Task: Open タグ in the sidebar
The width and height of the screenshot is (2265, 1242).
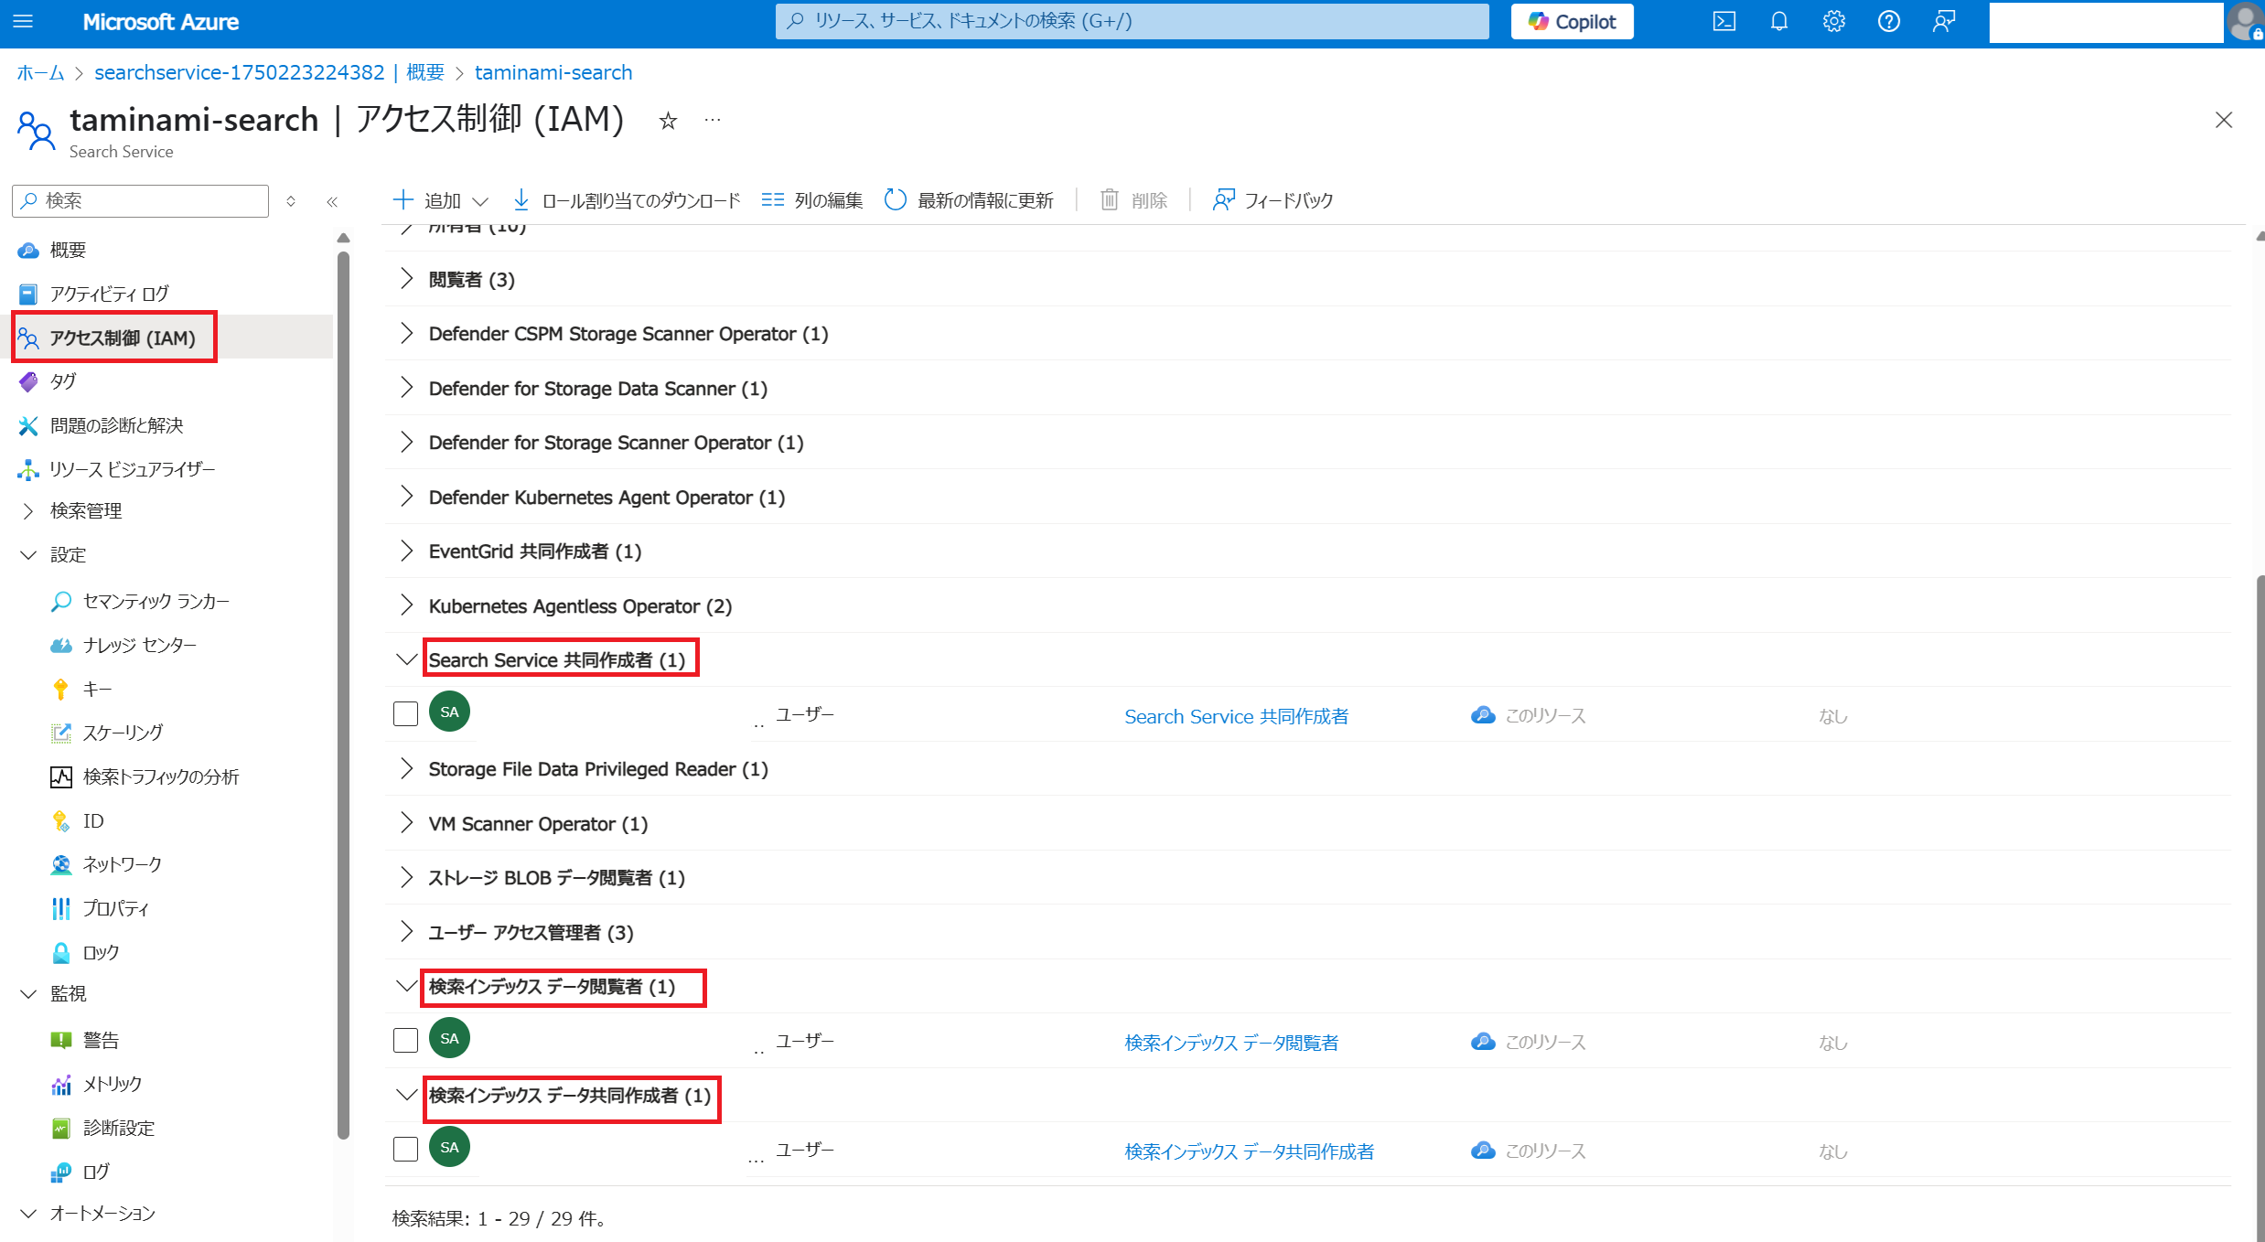Action: [x=63, y=381]
